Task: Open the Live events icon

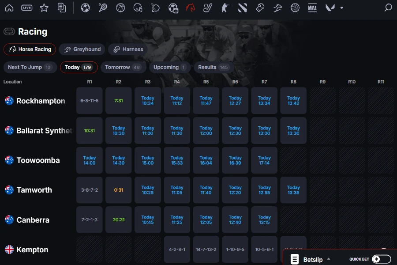Action: pos(27,8)
